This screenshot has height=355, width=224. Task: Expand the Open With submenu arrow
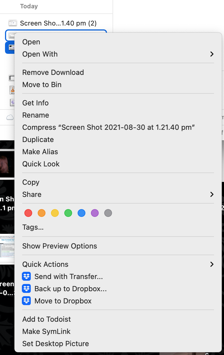click(212, 54)
